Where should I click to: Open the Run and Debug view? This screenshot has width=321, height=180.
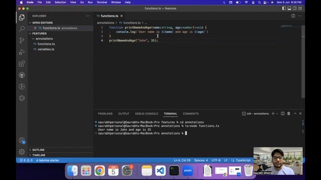click(x=22, y=52)
